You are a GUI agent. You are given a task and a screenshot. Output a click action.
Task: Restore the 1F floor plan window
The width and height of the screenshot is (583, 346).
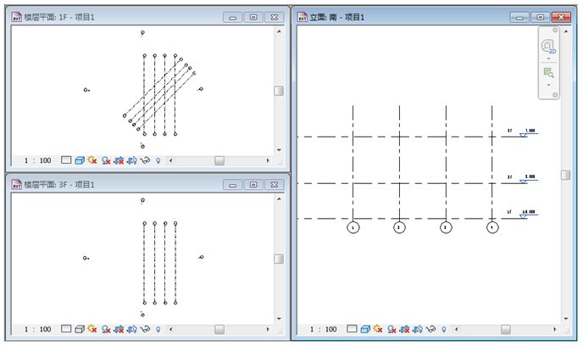(x=253, y=17)
